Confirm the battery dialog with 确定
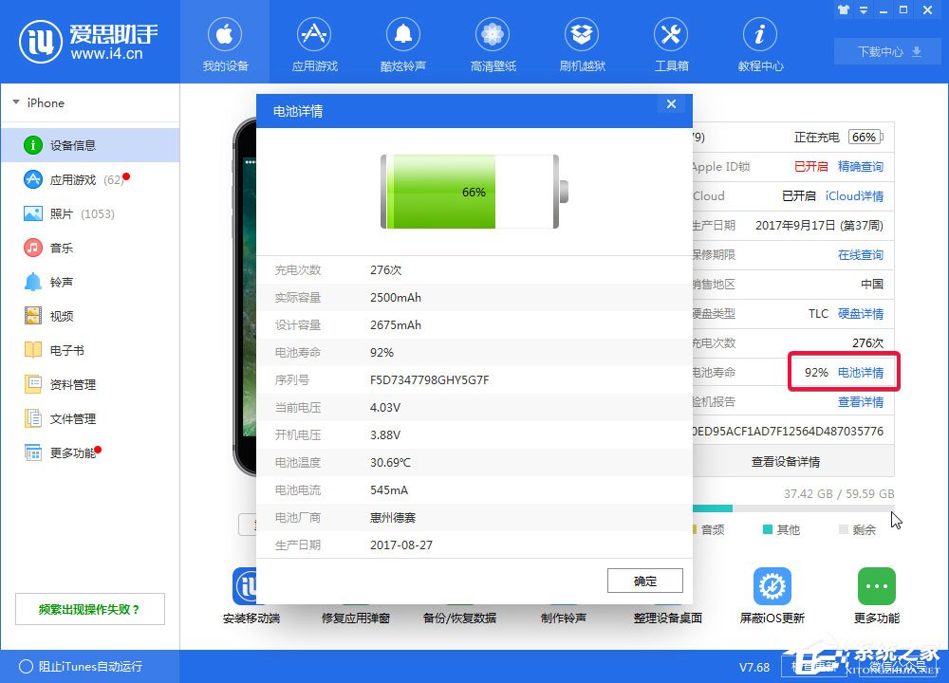 pos(644,580)
